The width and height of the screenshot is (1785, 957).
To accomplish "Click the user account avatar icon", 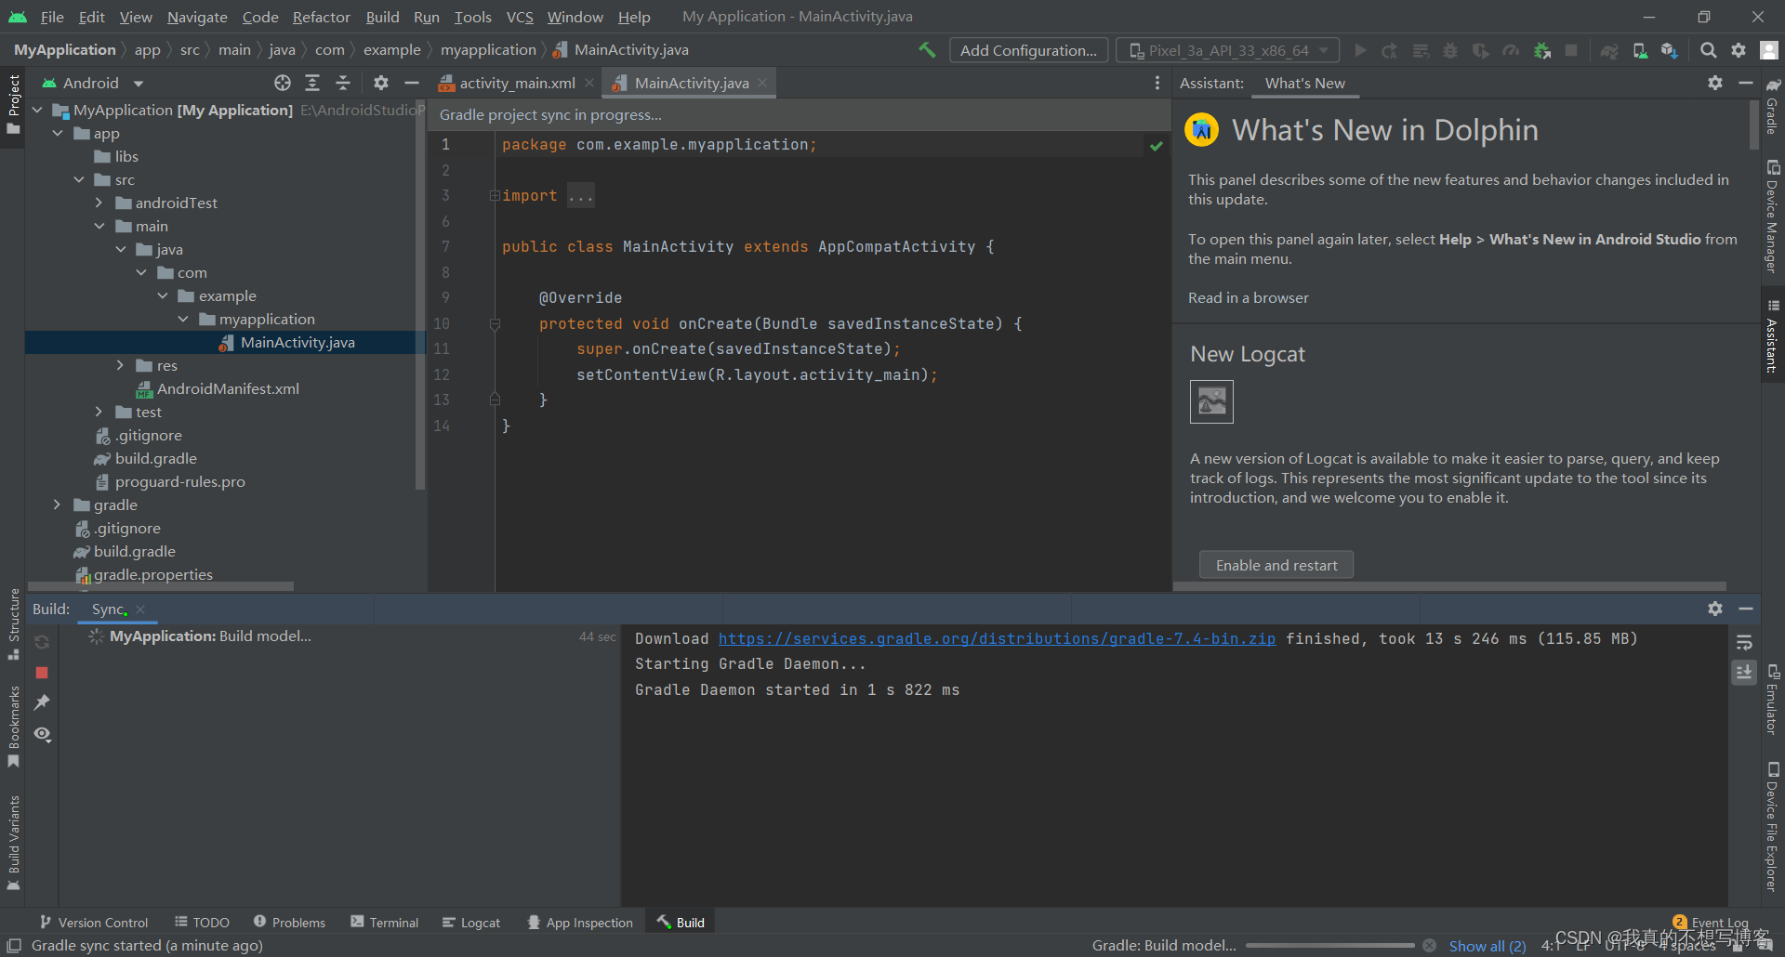I will pos(1769,50).
